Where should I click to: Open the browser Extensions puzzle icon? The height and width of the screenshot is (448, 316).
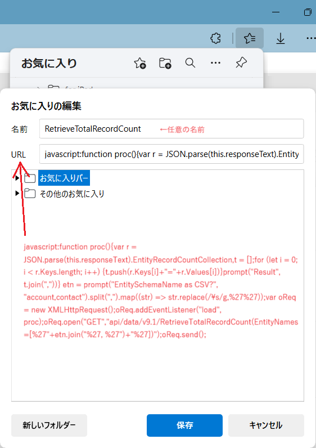coord(215,38)
